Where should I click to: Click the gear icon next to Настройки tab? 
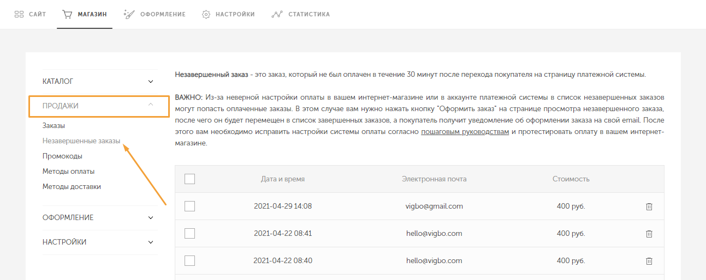pyautogui.click(x=206, y=14)
